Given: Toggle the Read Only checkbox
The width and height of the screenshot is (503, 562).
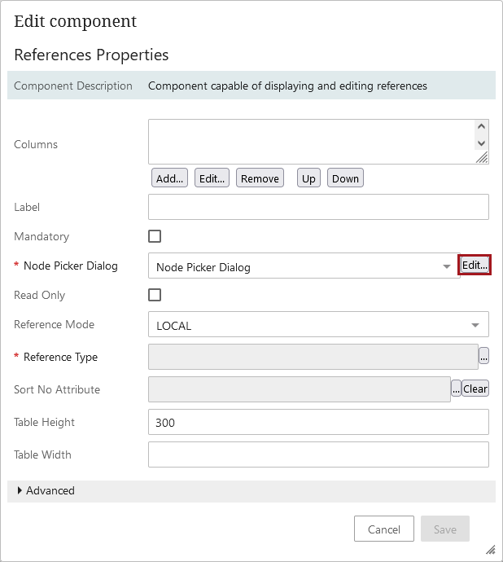Looking at the screenshot, I should click(x=155, y=295).
